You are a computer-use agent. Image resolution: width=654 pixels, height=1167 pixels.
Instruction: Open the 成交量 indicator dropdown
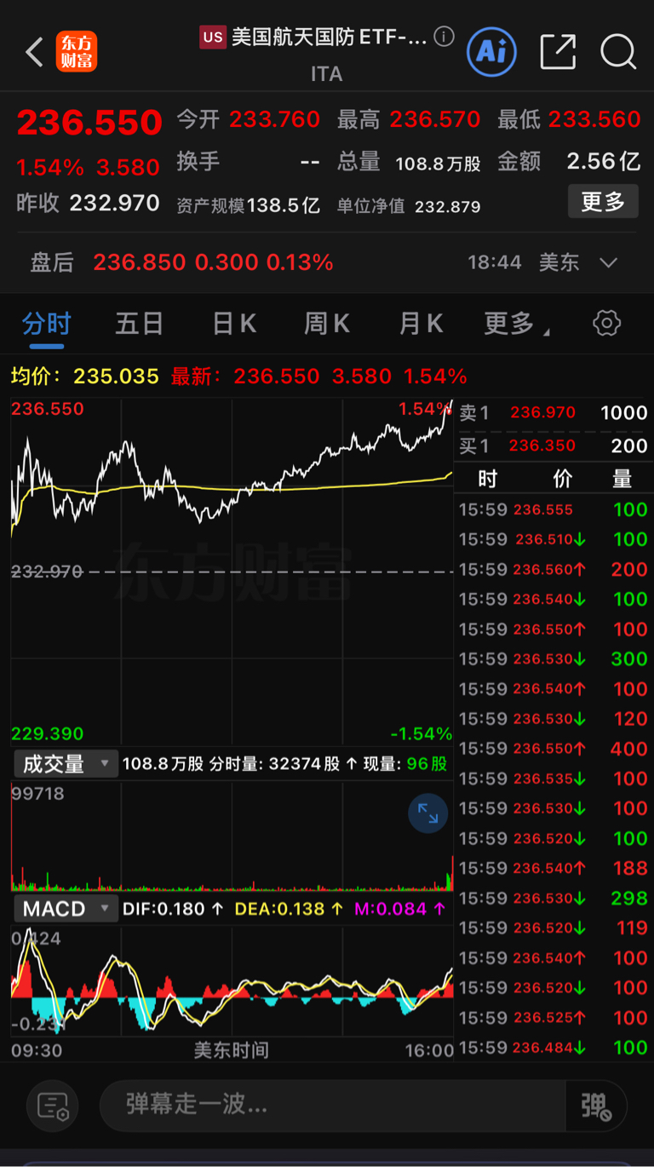click(x=65, y=764)
